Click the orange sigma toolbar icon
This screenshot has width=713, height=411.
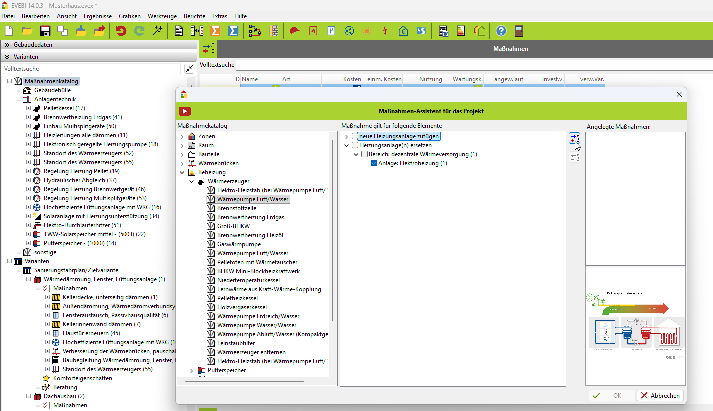point(215,31)
